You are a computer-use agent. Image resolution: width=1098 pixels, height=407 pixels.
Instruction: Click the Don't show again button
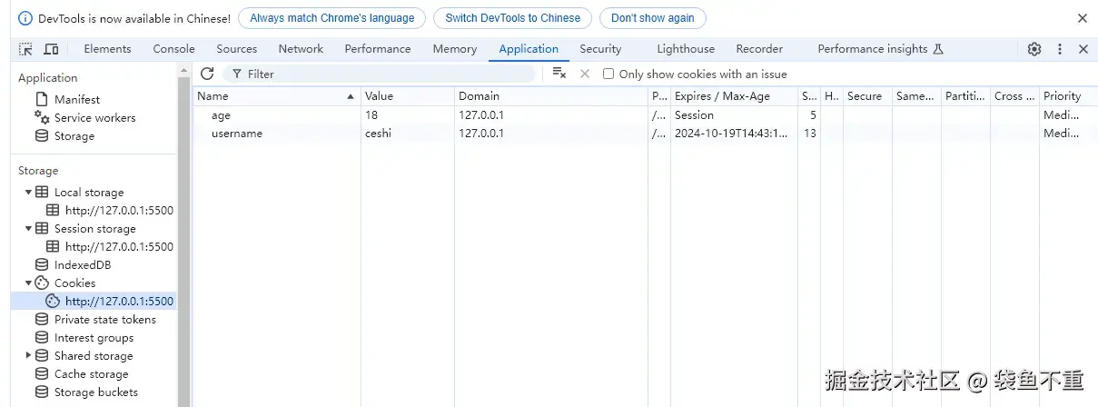(x=653, y=18)
